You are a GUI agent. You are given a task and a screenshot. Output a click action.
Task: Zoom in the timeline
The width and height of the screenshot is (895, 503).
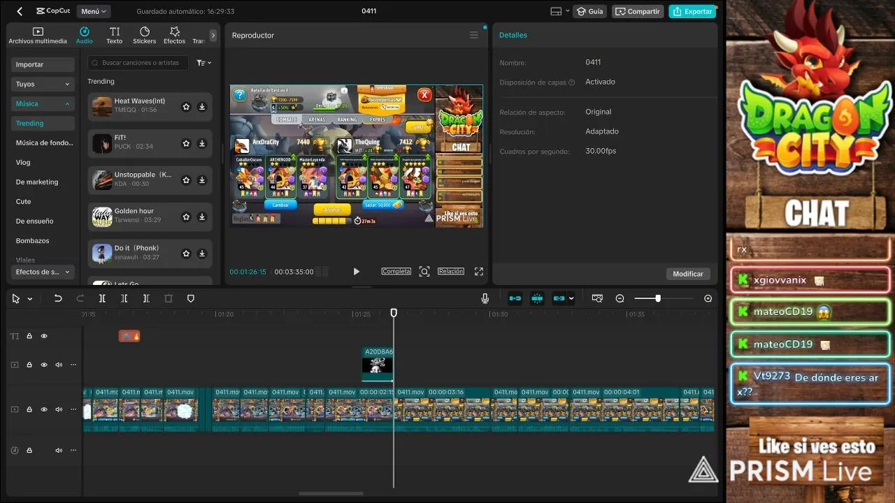[708, 298]
